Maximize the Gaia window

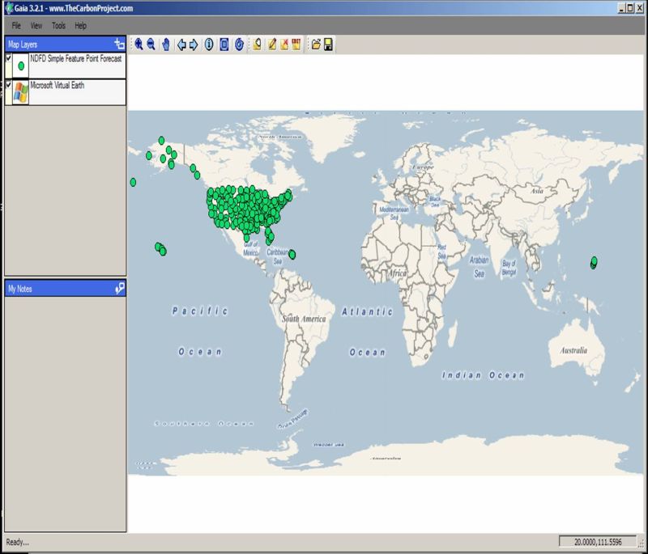tap(630, 8)
